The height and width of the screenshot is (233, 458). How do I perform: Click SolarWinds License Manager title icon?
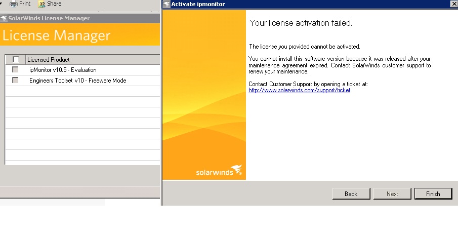click(x=4, y=18)
